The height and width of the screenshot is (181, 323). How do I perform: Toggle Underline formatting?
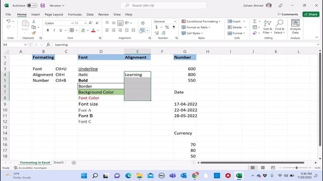pos(61,30)
